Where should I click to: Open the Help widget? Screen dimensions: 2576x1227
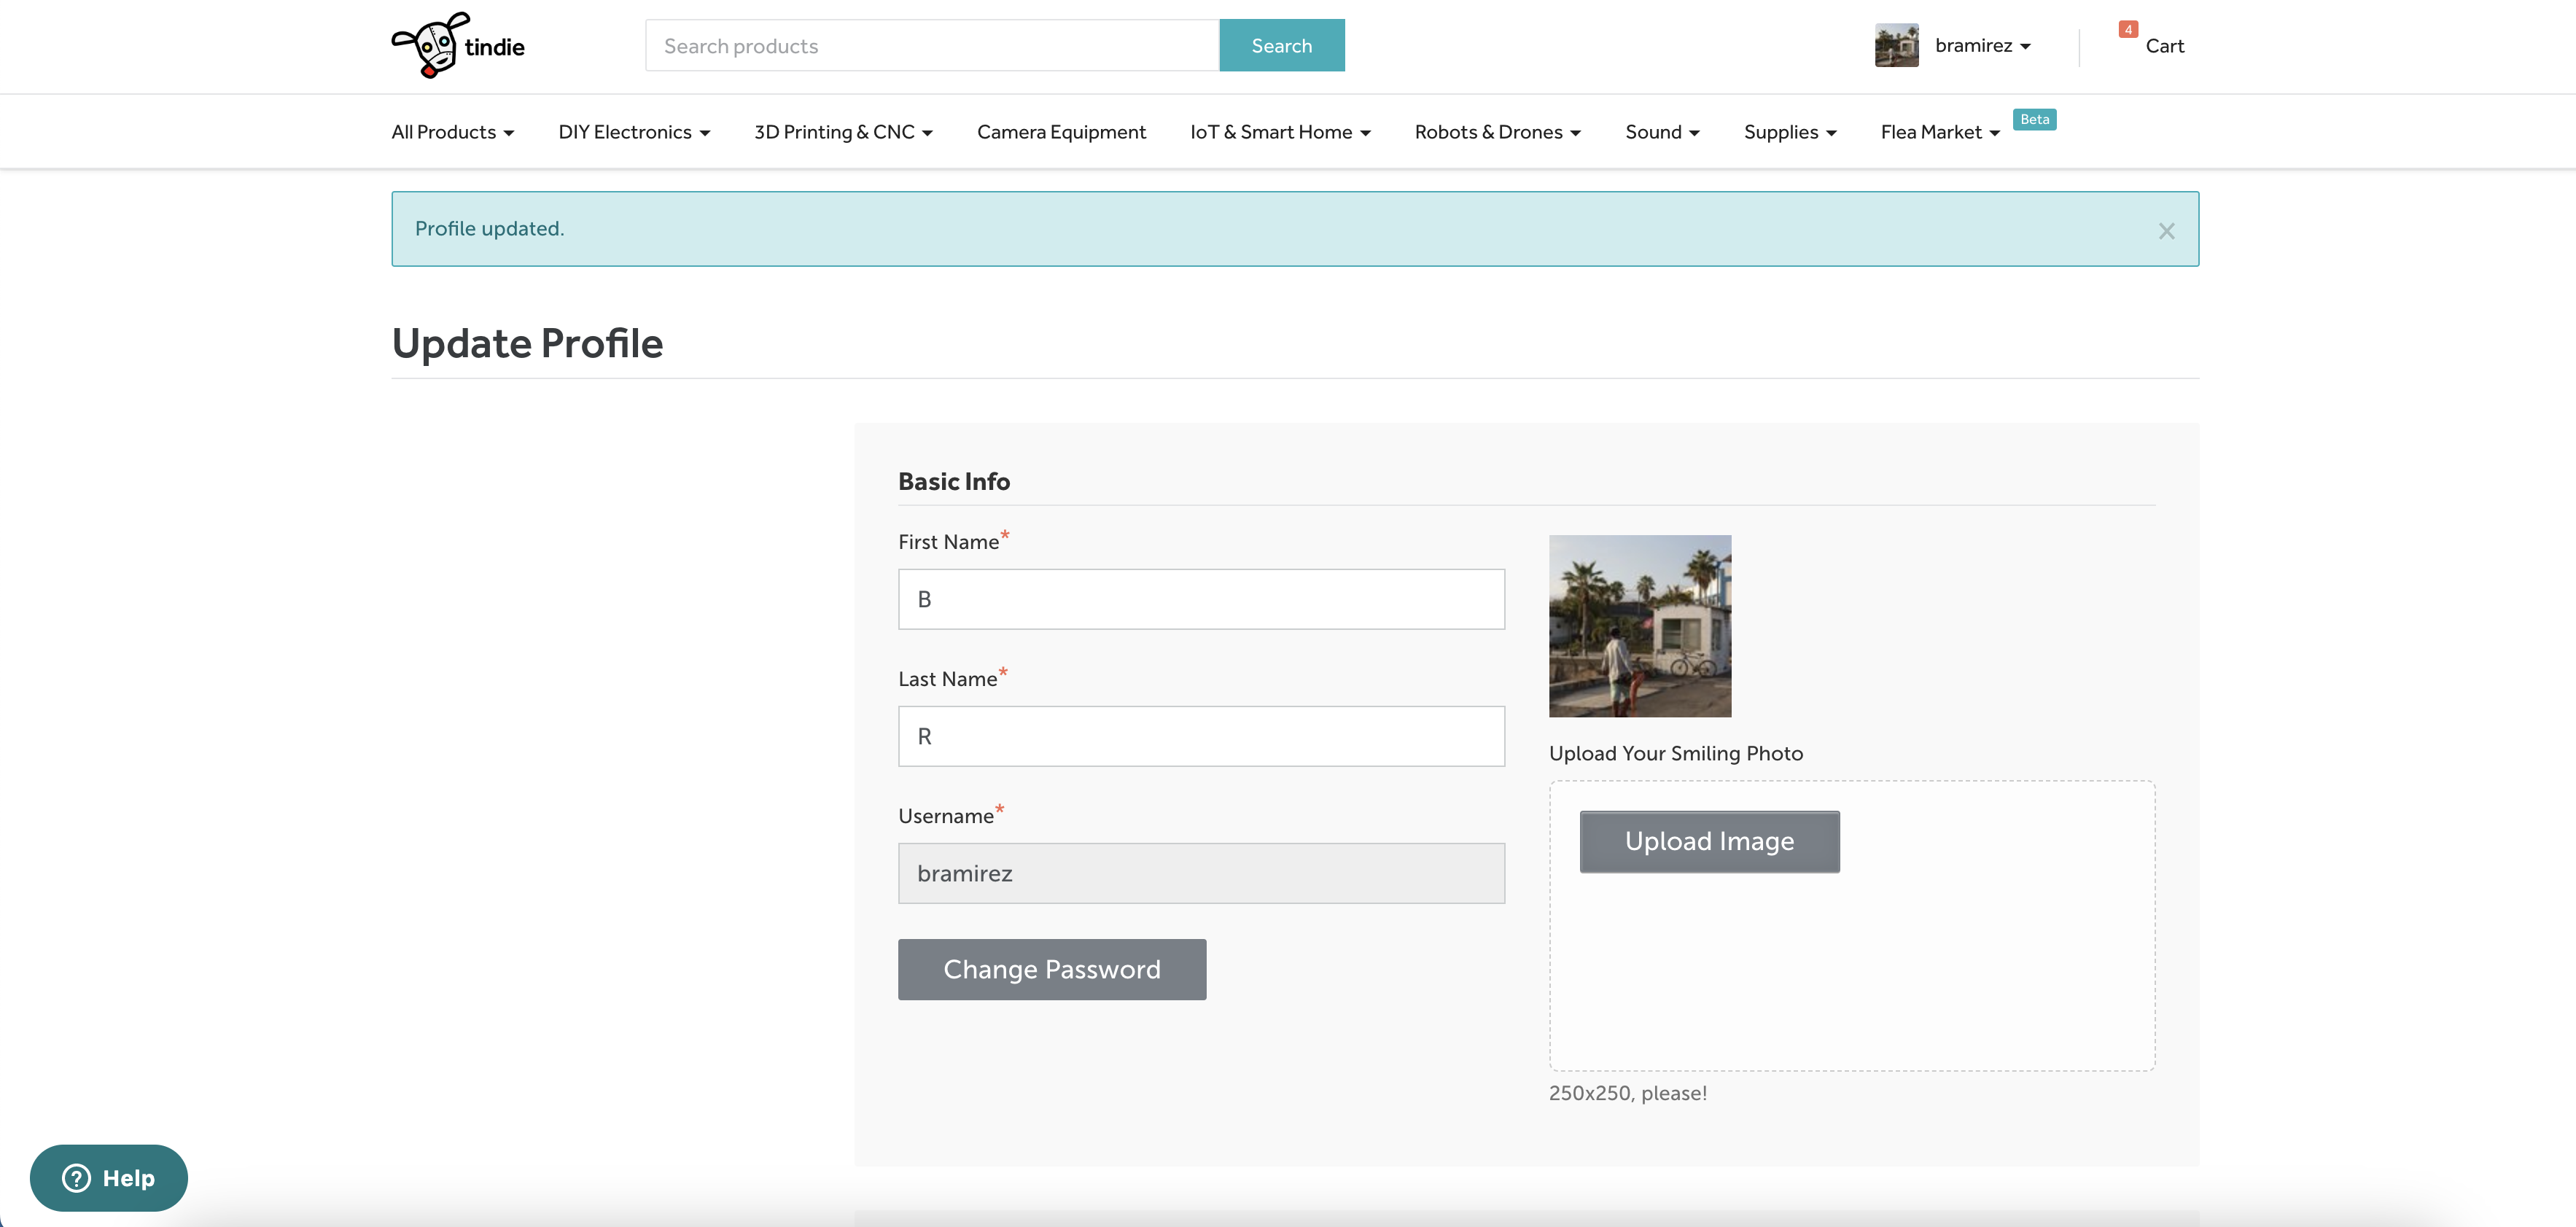pyautogui.click(x=109, y=1177)
